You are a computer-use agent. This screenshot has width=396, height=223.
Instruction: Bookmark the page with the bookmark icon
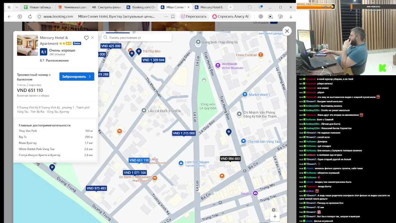(173, 16)
